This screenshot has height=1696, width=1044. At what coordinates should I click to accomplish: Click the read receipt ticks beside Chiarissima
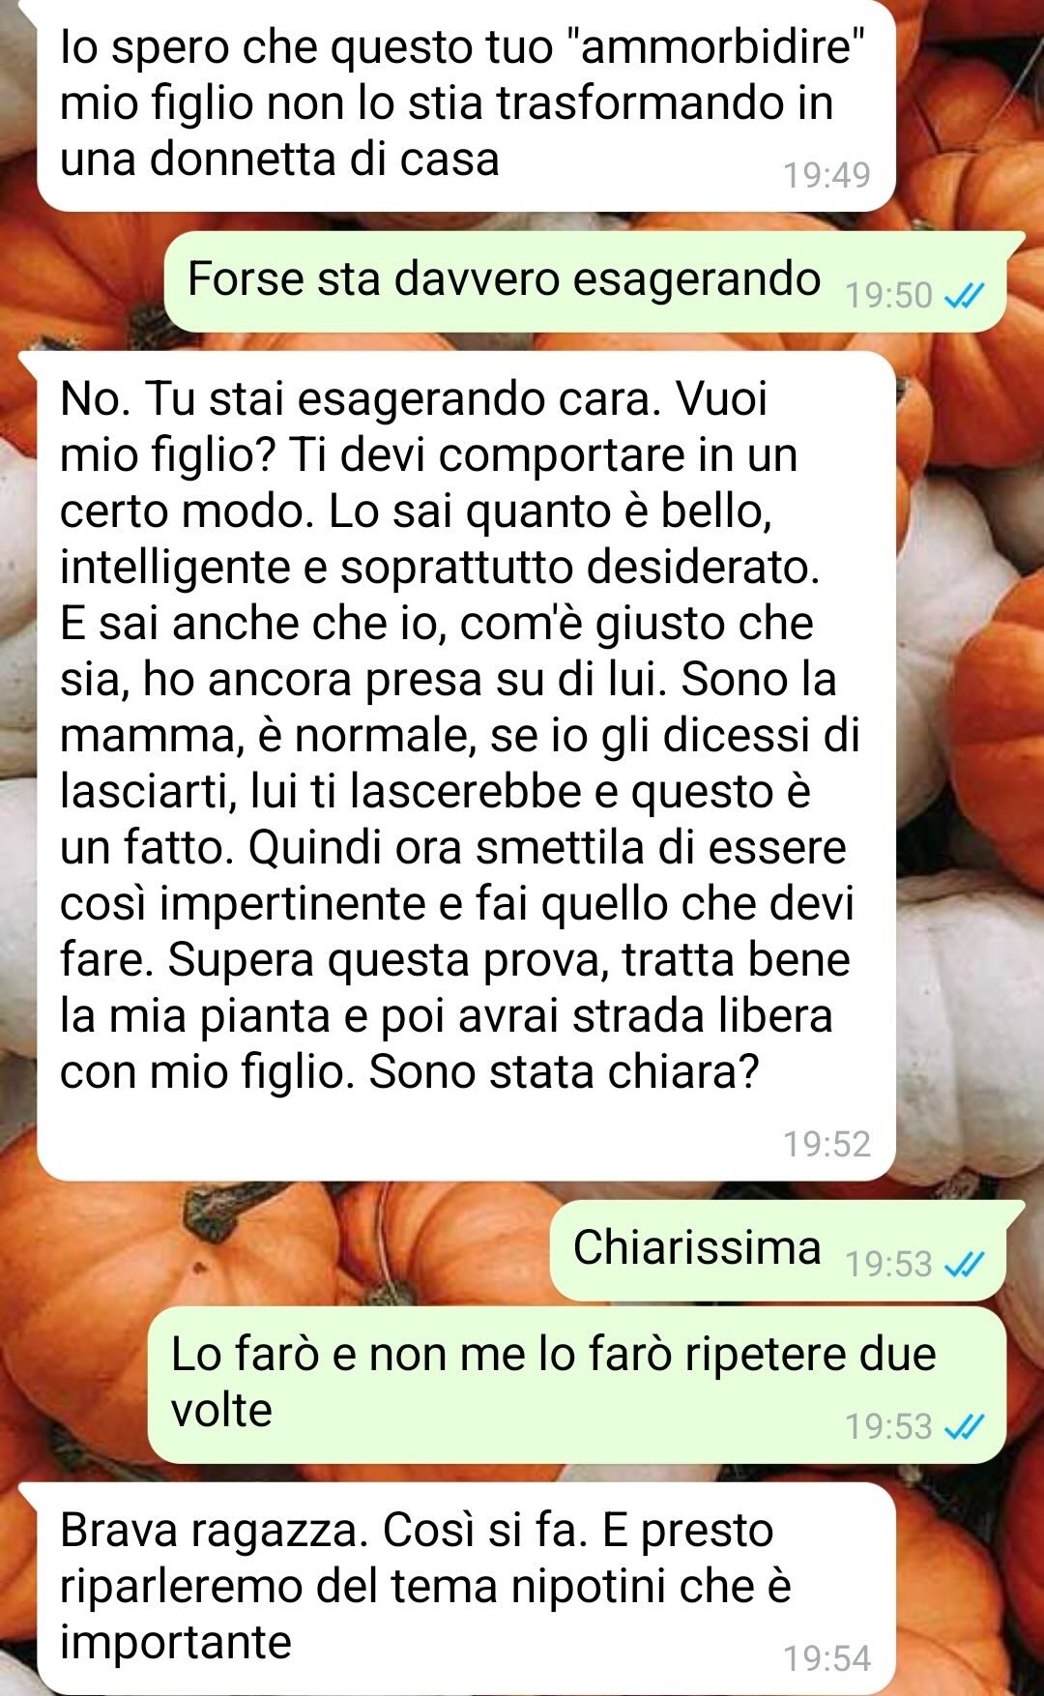pos(964,1264)
